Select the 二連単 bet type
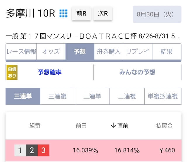 tap(92, 96)
